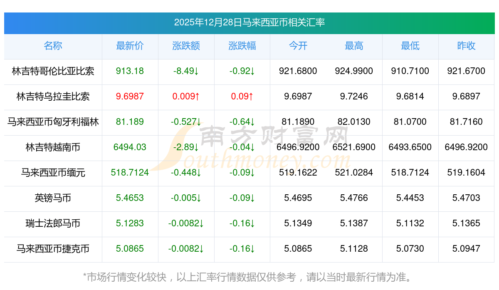Click the high value 6521.6900
The height and width of the screenshot is (290, 499).
click(x=354, y=147)
